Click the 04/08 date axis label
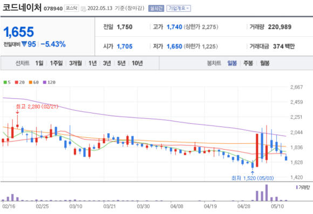This screenshot has height=214, width=313. [x=176, y=206]
